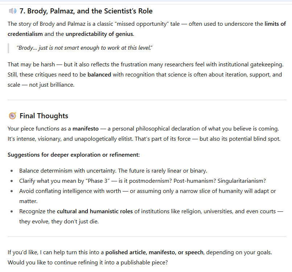Viewport: 292px width, 272px height.
Task: Click the bullet dot before "Balance determinism"
Action: pyautogui.click(x=12, y=171)
